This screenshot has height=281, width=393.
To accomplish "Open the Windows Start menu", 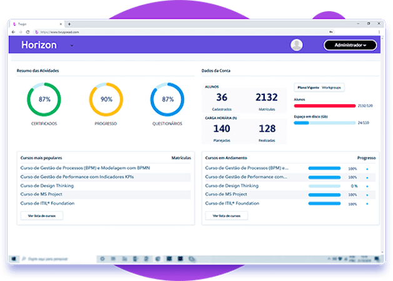I will pos(14,259).
